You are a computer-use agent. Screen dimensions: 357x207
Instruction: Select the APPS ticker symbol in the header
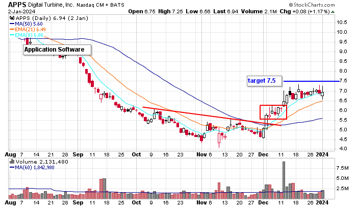(17, 5)
